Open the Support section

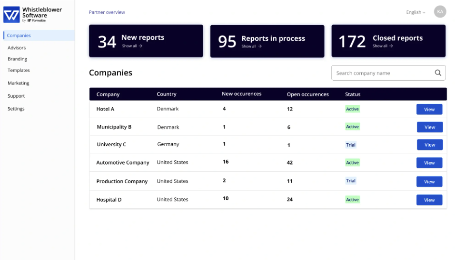(x=16, y=96)
